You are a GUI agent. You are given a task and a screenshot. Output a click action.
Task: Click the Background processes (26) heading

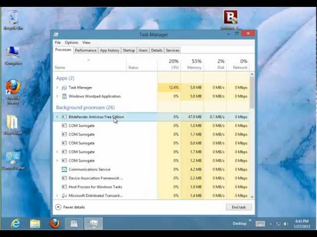coord(85,108)
